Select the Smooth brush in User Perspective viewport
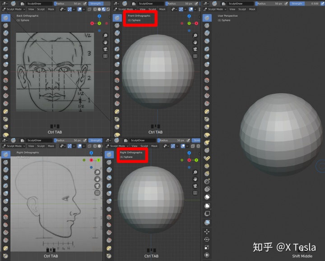Screen dimensions: 325x261 [207, 80]
